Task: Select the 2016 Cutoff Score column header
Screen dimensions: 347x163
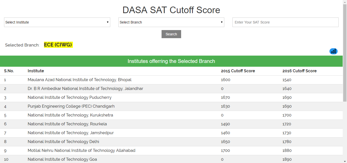Action: 299,71
